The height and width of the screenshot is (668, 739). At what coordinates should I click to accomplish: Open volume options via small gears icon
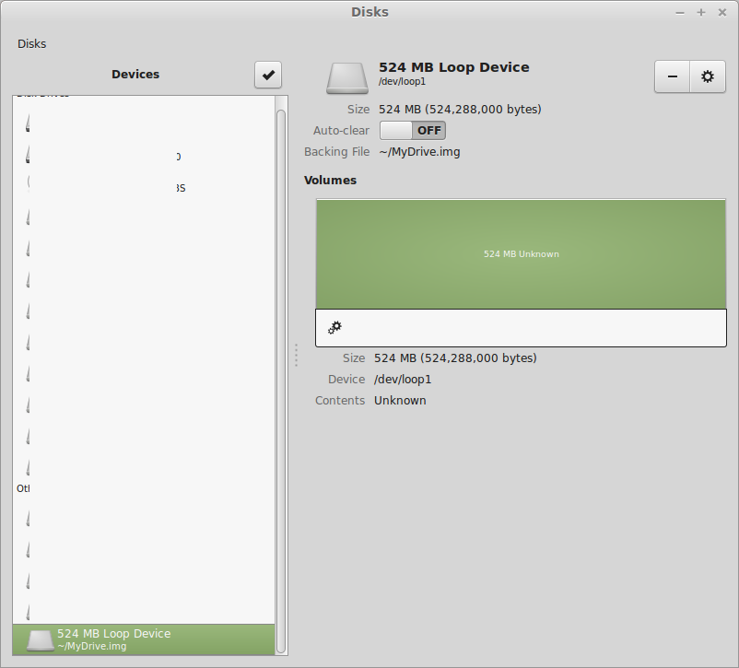[335, 327]
